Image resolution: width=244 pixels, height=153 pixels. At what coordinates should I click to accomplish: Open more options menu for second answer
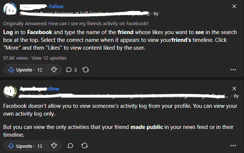pyautogui.click(x=233, y=146)
